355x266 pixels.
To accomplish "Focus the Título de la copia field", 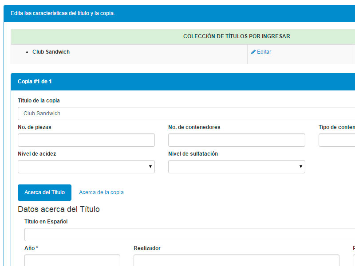I will 186,113.
